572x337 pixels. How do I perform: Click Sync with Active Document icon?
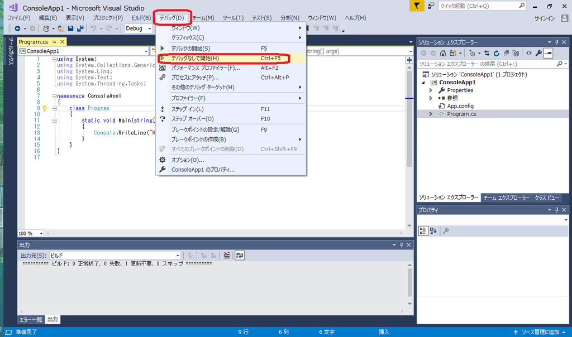click(487, 53)
